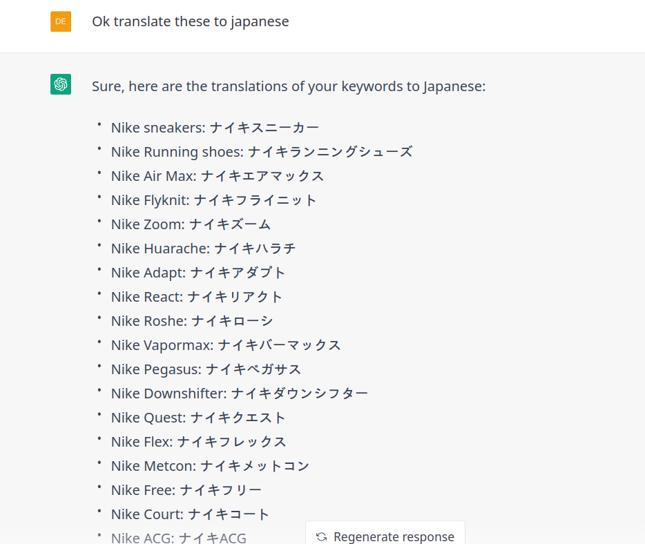This screenshot has height=544, width=645.
Task: Click the "Ok translate these to japanese" message
Action: tap(190, 21)
